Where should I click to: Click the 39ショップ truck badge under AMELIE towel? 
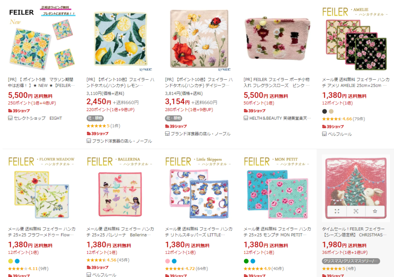(333, 127)
